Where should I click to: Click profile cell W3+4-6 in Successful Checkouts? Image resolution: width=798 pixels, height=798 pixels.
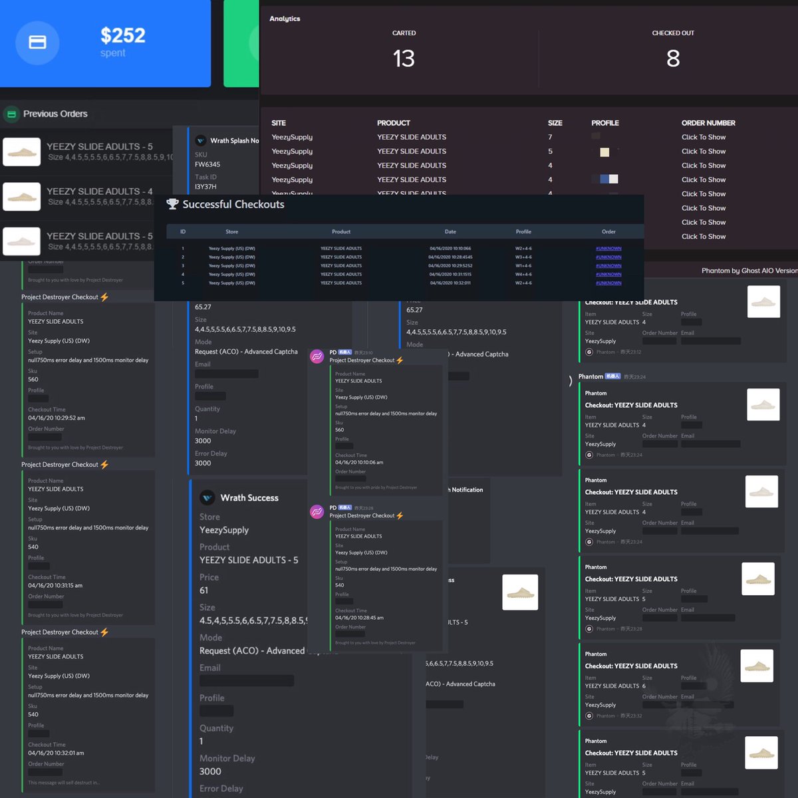(x=523, y=257)
